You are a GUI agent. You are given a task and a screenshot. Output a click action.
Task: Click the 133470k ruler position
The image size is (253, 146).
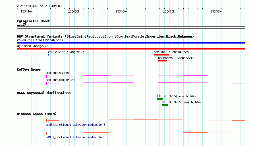coord(169,11)
